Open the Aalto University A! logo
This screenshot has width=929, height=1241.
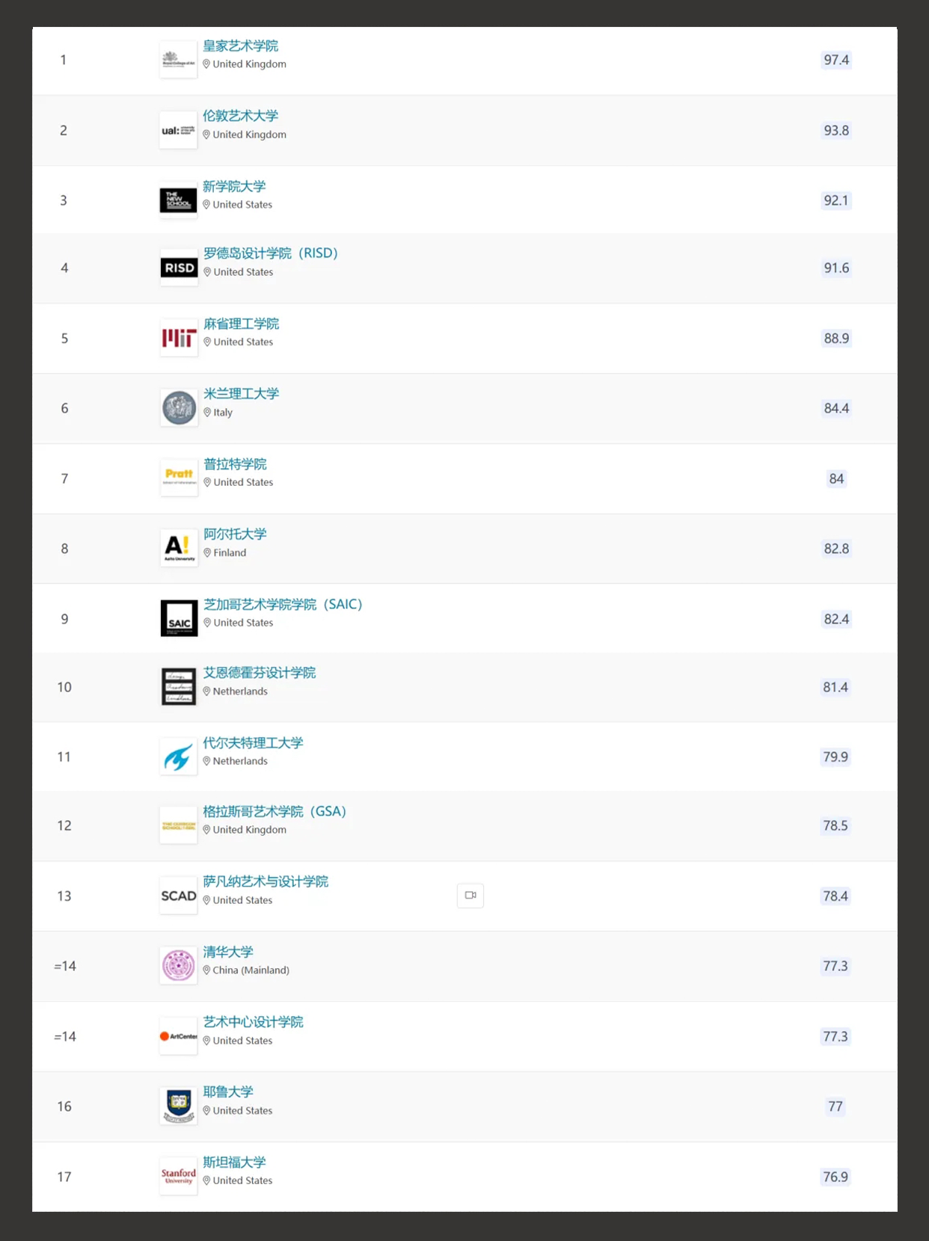point(179,548)
